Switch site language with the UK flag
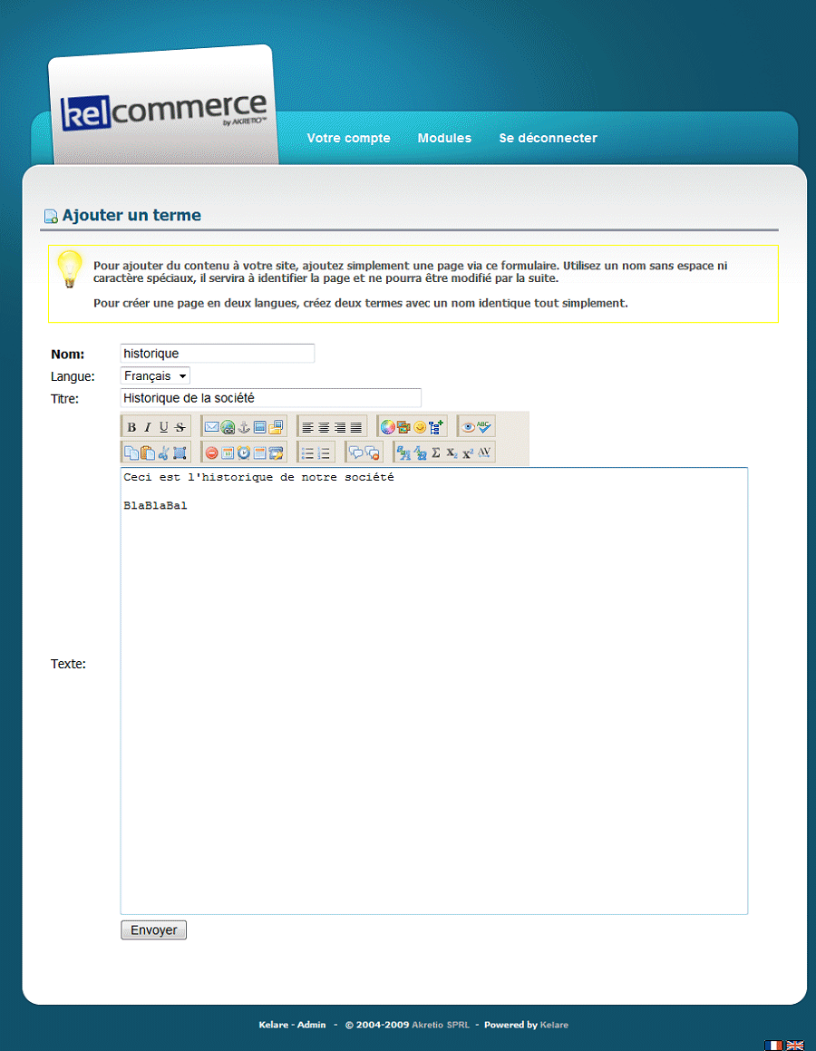 coord(794,1045)
